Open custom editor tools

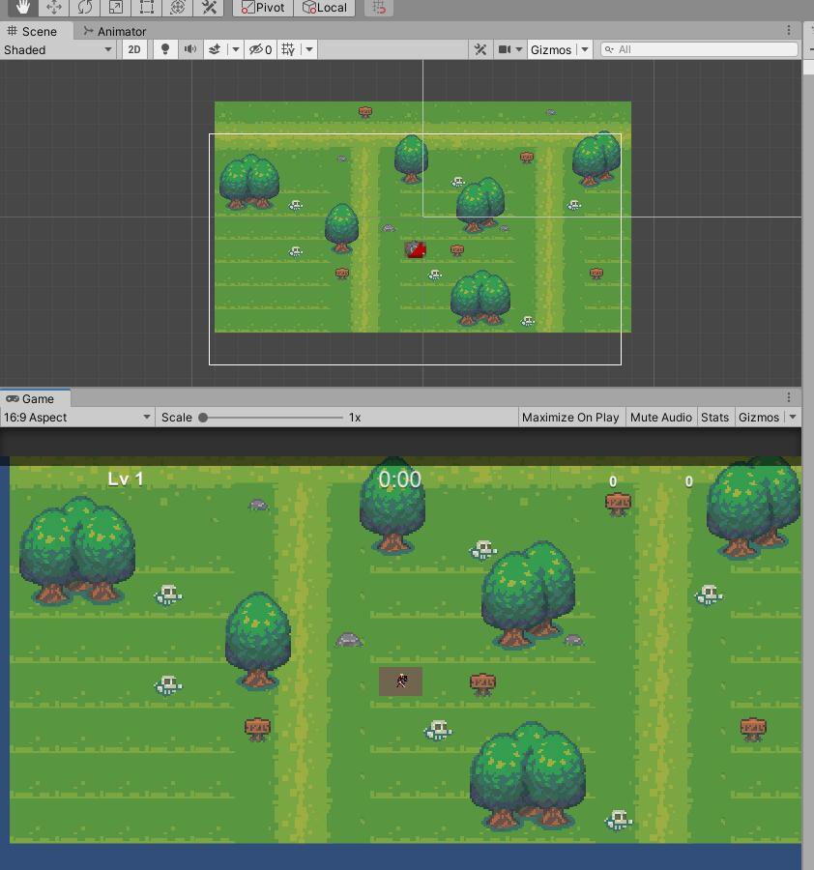pos(209,7)
